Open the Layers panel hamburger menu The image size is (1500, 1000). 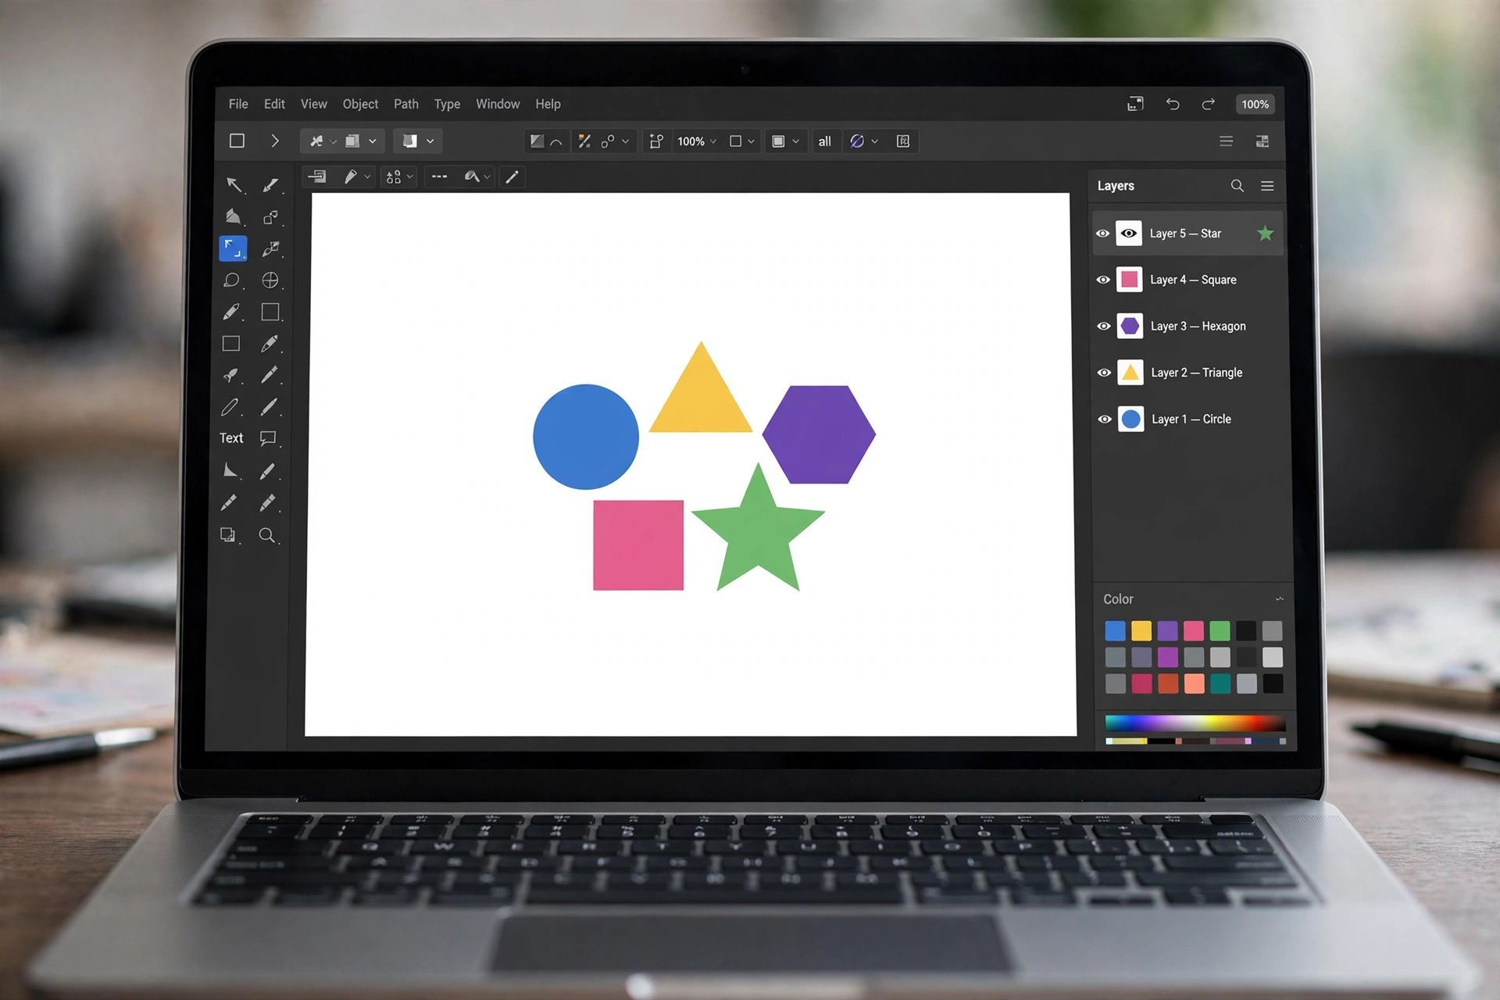[x=1267, y=186]
